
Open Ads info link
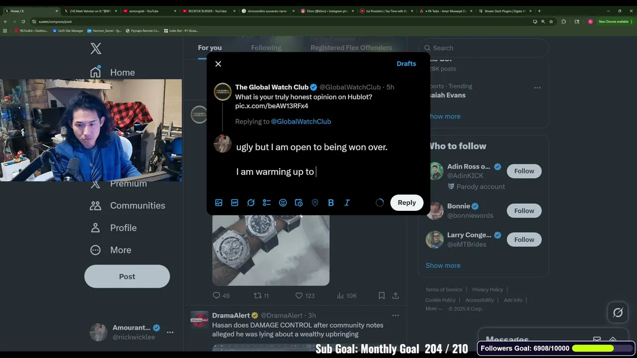coord(513,300)
